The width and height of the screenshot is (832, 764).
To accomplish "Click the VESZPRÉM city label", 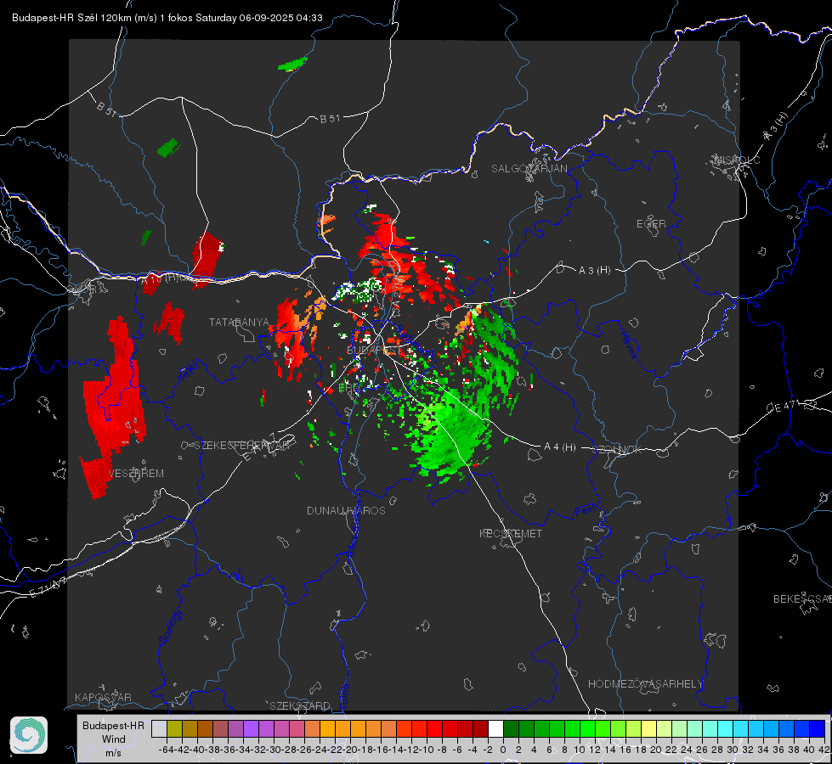I will tap(136, 473).
